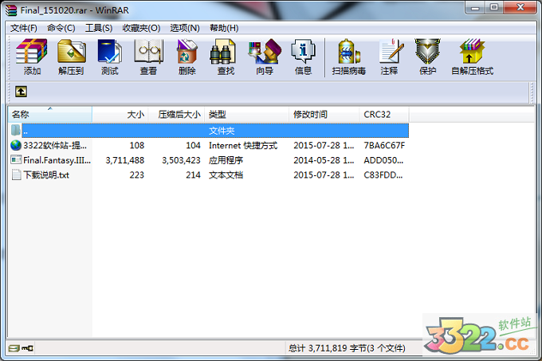Viewport: 542px width, 361px height.
Task: Click the key password icon in status bar
Action: coord(27,348)
